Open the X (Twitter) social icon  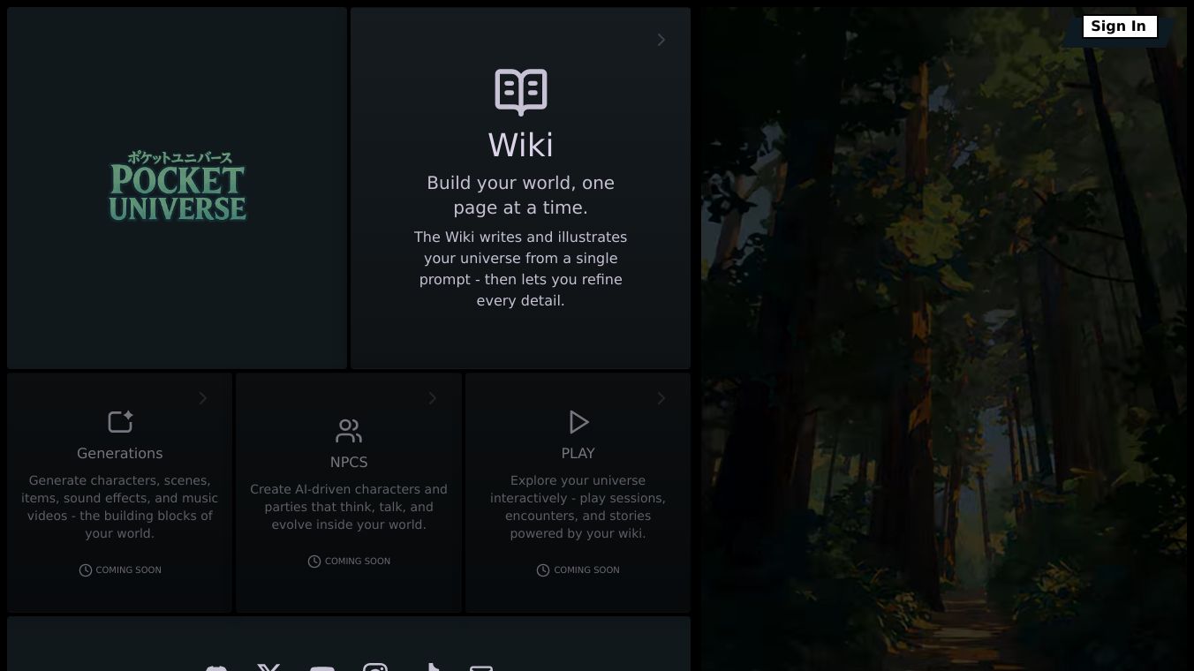pyautogui.click(x=269, y=667)
